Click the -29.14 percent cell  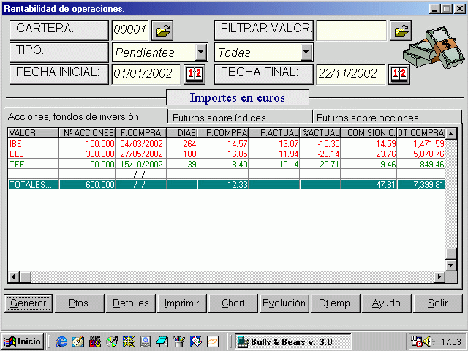(320, 154)
